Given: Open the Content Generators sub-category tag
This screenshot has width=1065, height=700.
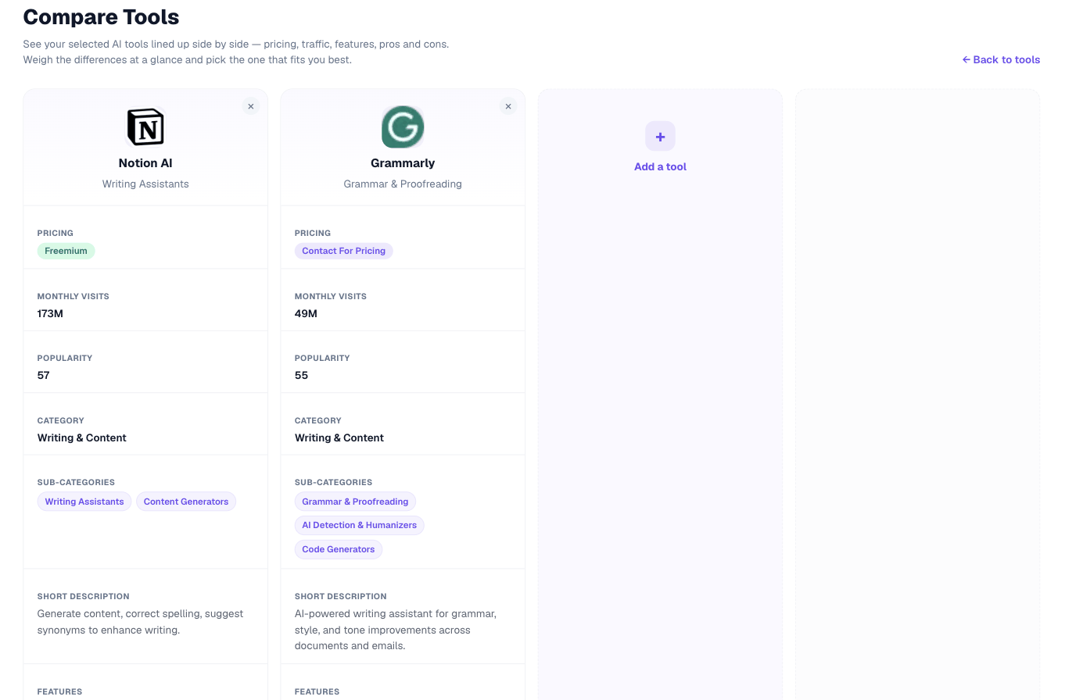Looking at the screenshot, I should [x=186, y=502].
